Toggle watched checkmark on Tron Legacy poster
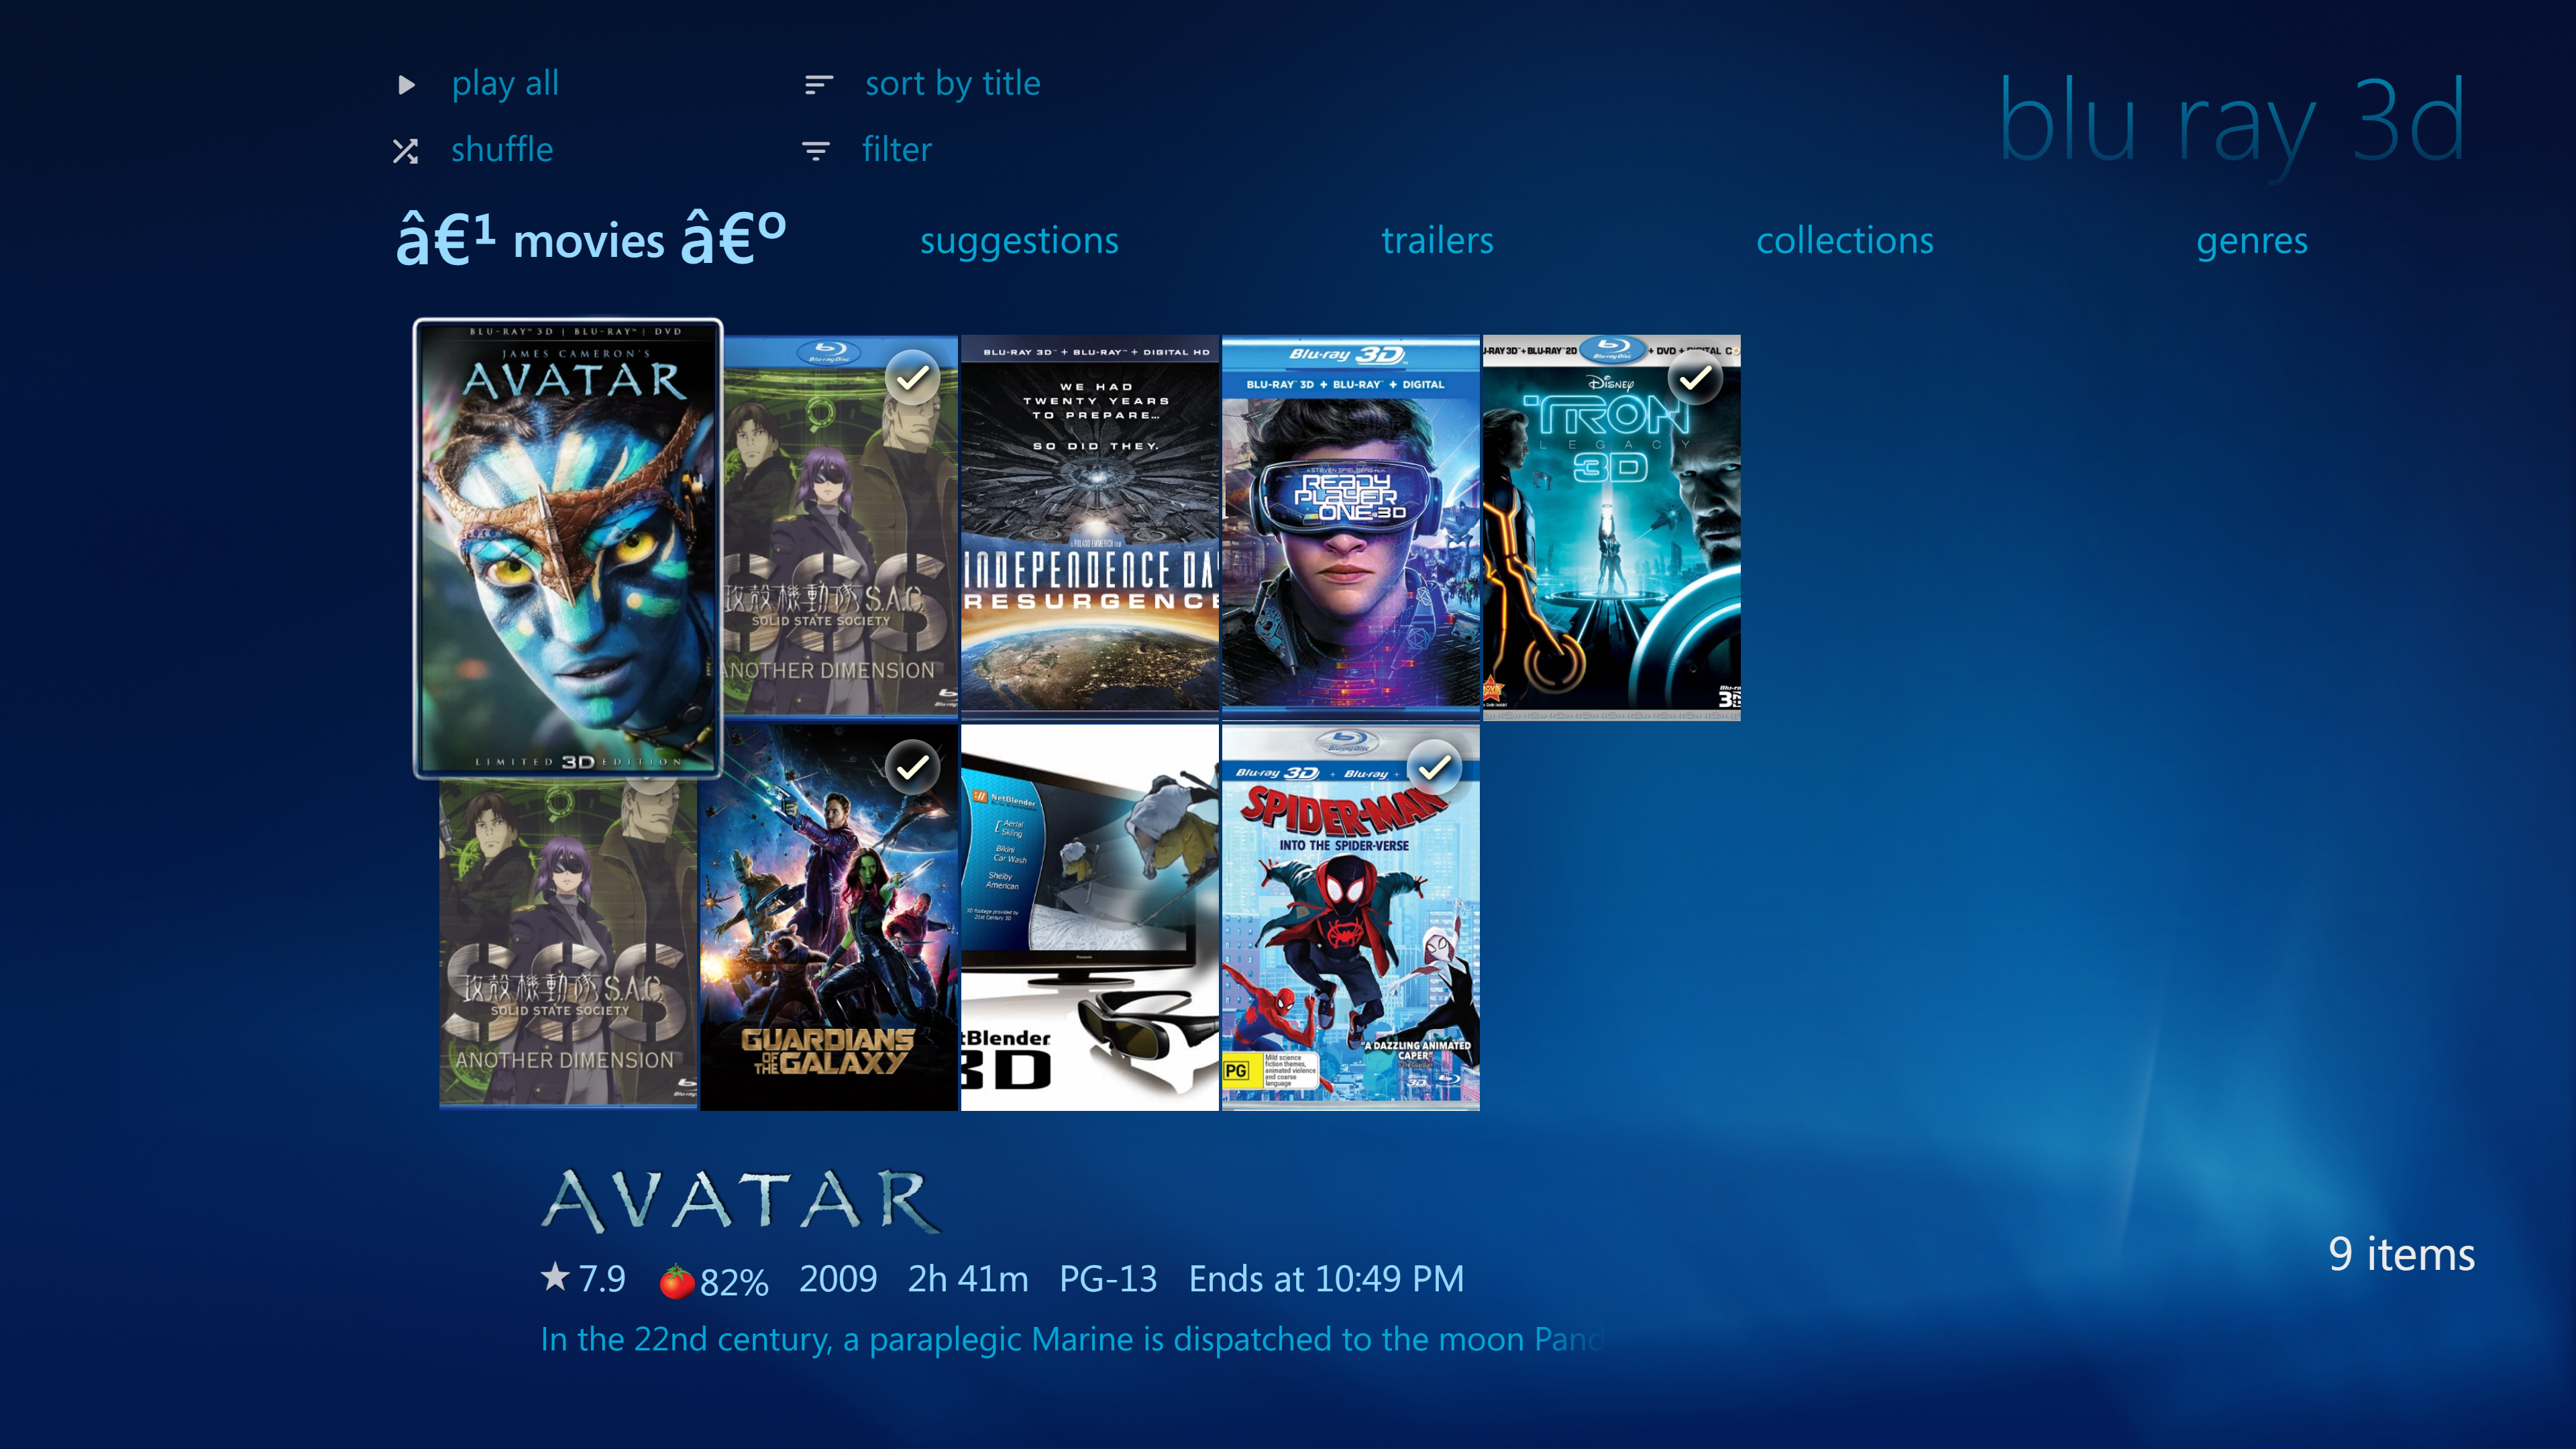This screenshot has width=2576, height=1449. point(1695,378)
